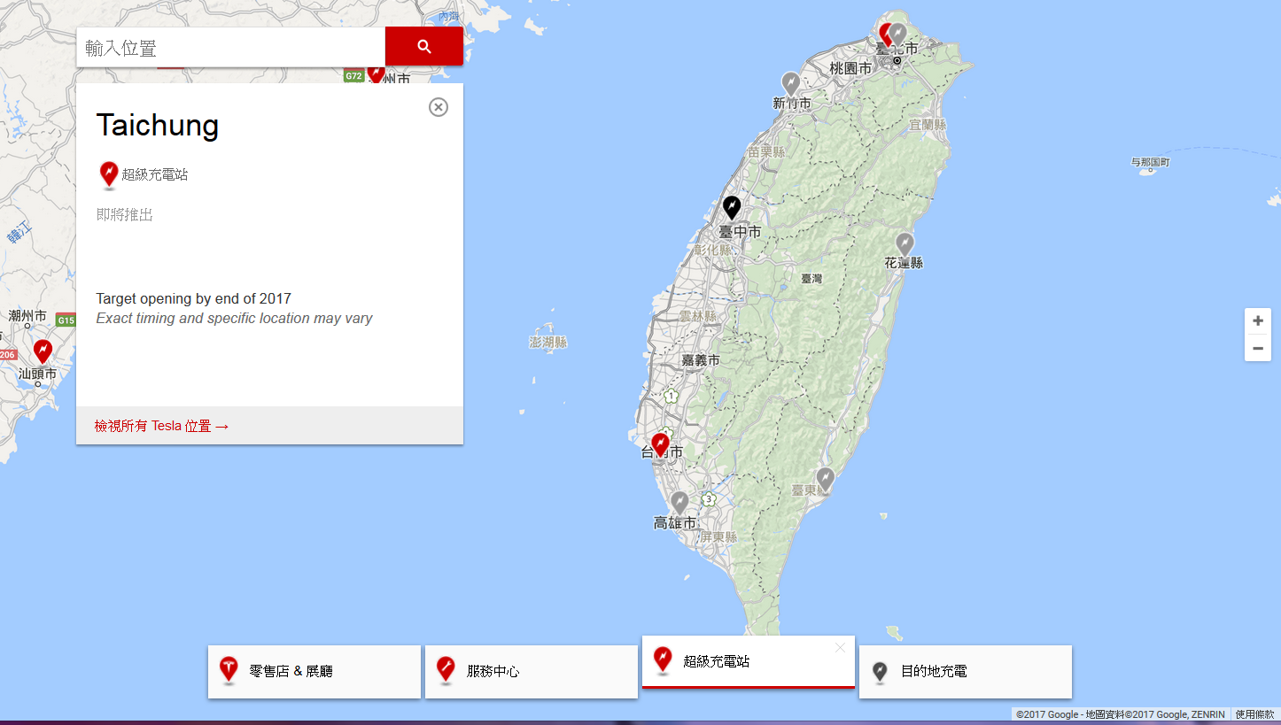
Task: Focus the 輸入位置 location input field
Action: pos(231,47)
